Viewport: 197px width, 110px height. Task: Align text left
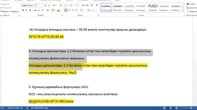coord(66,10)
